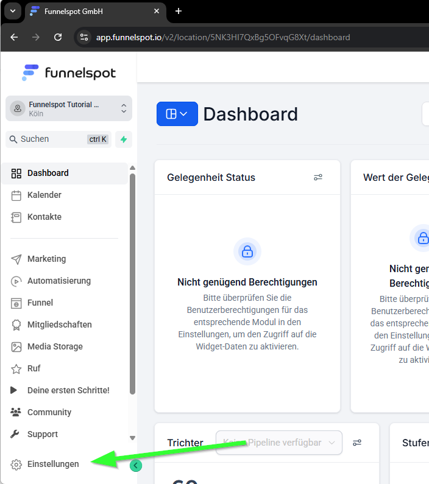Open the blue dashboard selector dropdown
429x484 pixels.
coord(177,114)
